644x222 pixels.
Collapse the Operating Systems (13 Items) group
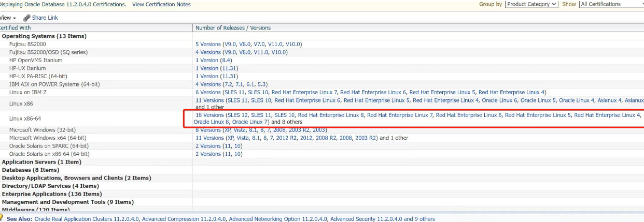click(44, 36)
